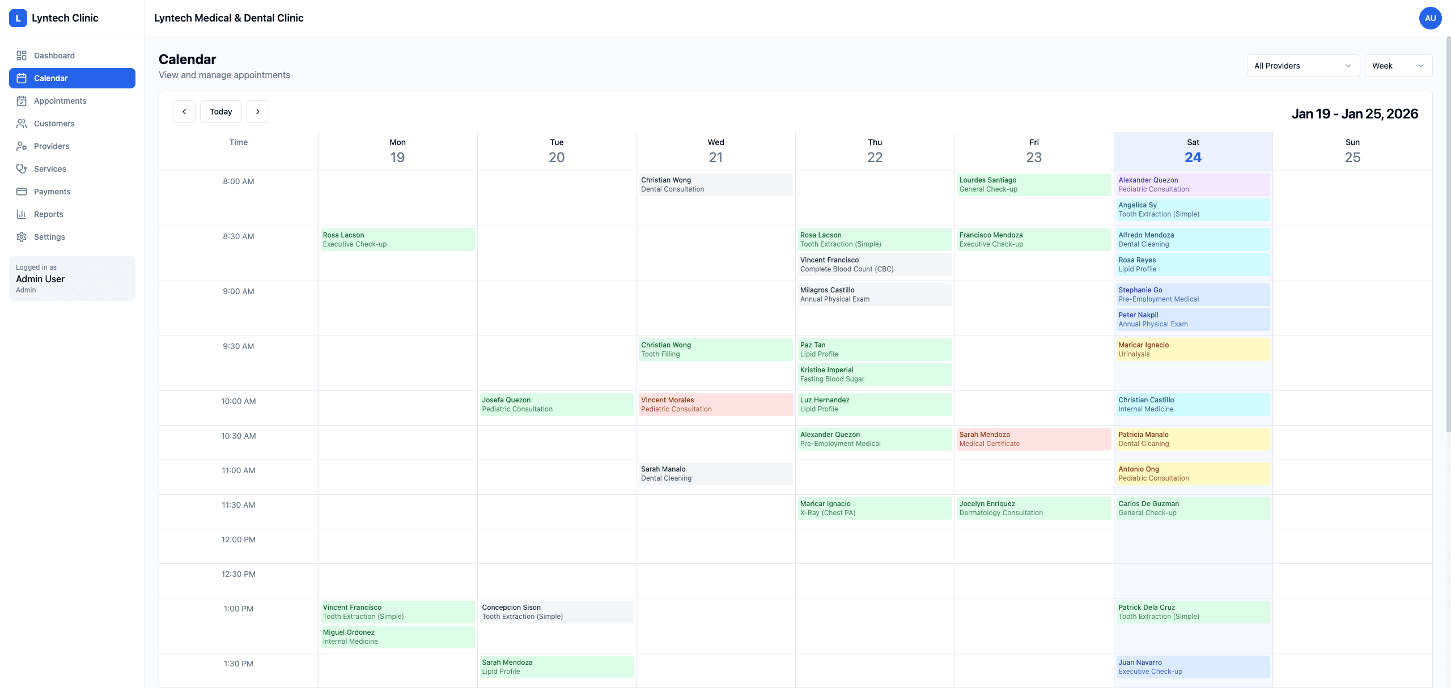Click chevron on All Providers filter
Screen dimensions: 1451x688
tap(1348, 66)
